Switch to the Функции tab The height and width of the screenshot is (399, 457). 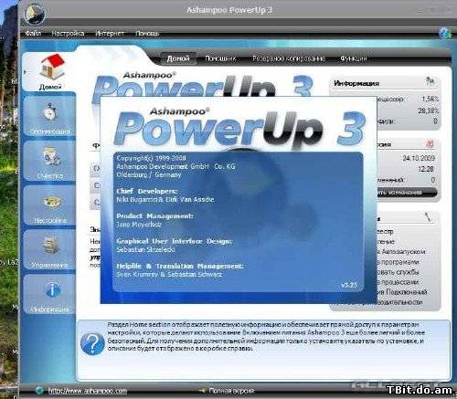354,58
